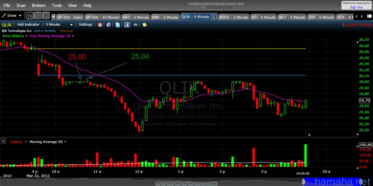Switch to the ROSE - 2 Minute tab
The height and width of the screenshot is (186, 373).
coord(234,17)
